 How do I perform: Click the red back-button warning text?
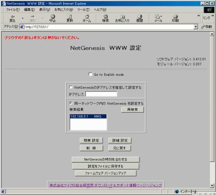(42, 38)
